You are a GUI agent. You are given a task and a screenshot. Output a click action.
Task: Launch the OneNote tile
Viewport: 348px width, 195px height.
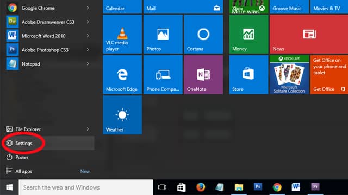click(x=203, y=75)
